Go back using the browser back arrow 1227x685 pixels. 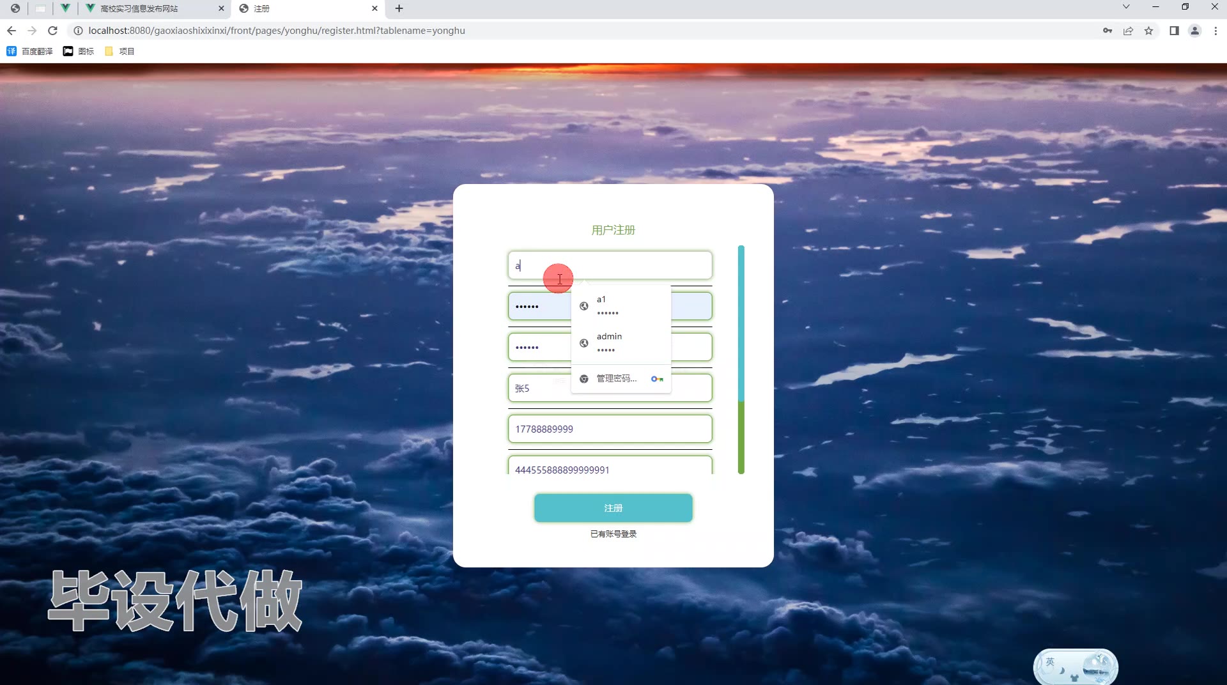[x=12, y=31]
